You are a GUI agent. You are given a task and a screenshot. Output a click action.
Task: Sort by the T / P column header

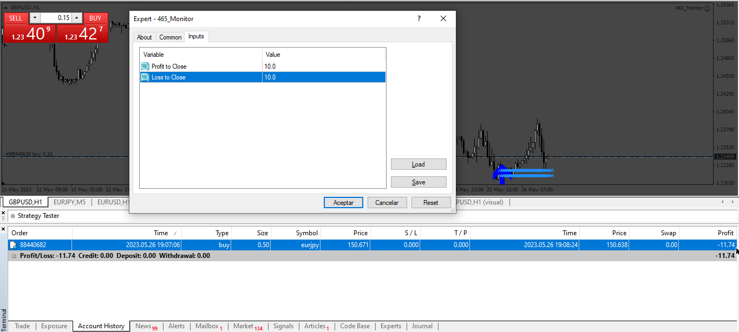(444, 233)
